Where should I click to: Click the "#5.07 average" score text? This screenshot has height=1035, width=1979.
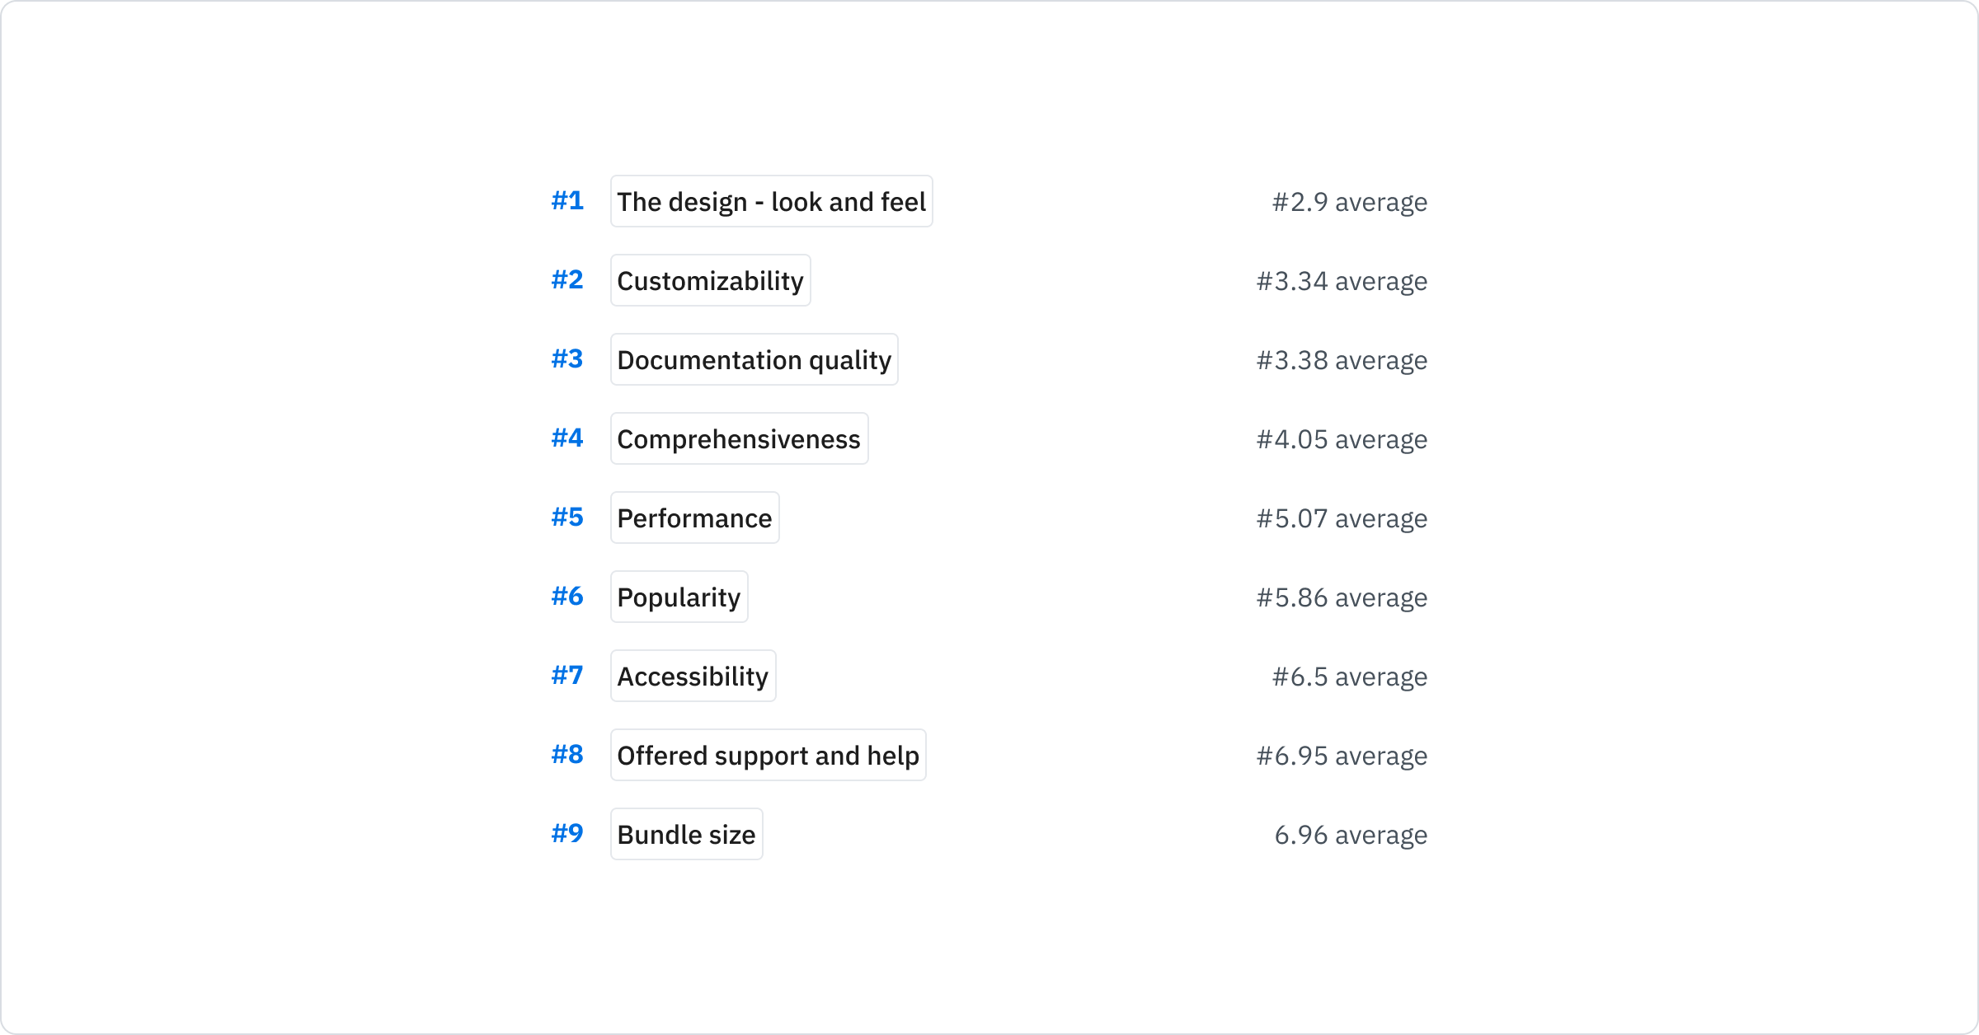(1341, 517)
